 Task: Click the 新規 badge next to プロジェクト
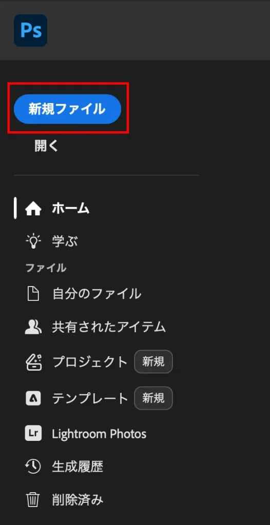pyautogui.click(x=153, y=361)
